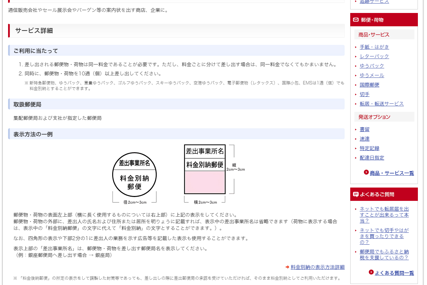Open the 料金別納の表示方法詳細 link

tap(317, 267)
